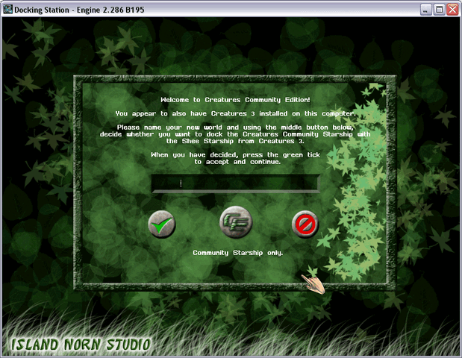Click the Docking Station title bar icon
Screen dimensions: 462x358
pos(7,10)
